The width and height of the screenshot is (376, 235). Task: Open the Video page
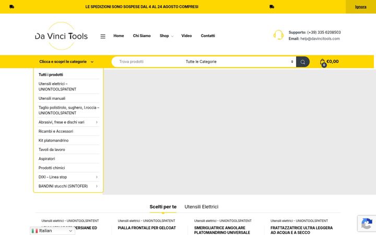186,36
